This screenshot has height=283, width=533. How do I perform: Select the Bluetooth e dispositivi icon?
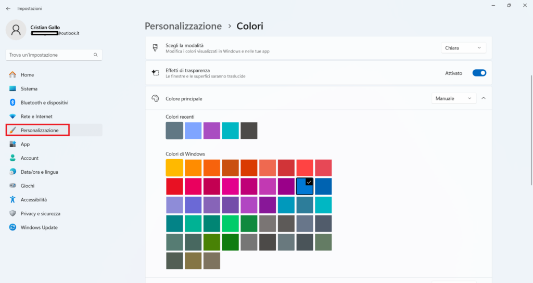click(13, 102)
